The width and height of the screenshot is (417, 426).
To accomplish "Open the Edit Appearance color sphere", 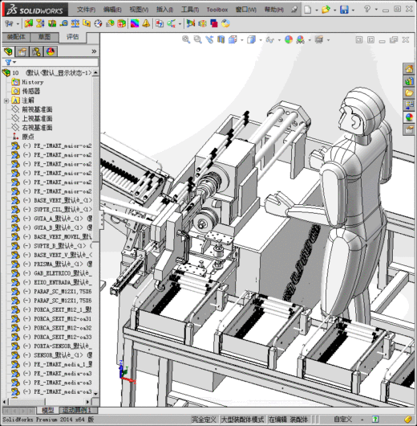I will click(289, 39).
